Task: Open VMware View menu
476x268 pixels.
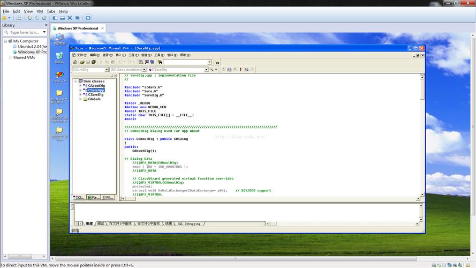Action: point(28,11)
